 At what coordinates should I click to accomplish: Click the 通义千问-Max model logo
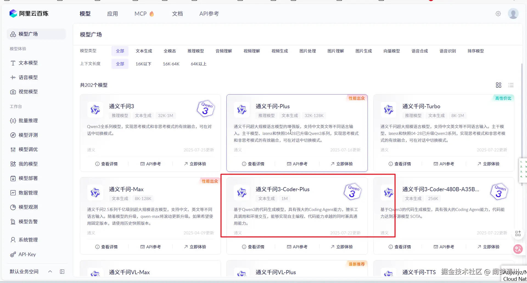[95, 193]
